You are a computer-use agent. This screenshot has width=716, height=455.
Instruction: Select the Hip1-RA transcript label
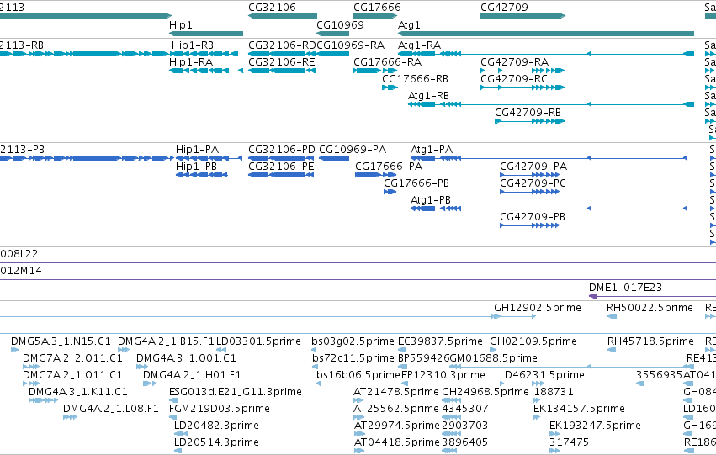coord(191,62)
